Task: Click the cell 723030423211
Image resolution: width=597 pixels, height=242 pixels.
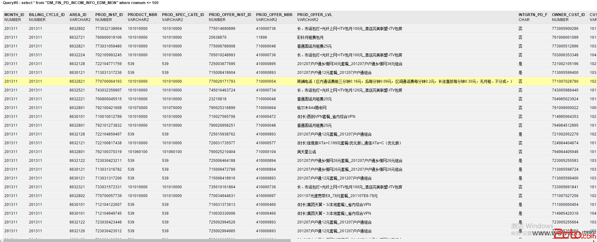Action: coord(109,161)
